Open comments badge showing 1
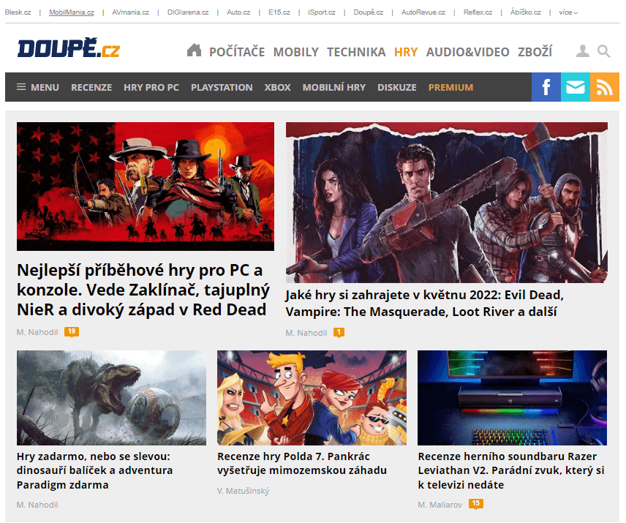Screen dimensions: 626x523 coord(339,332)
